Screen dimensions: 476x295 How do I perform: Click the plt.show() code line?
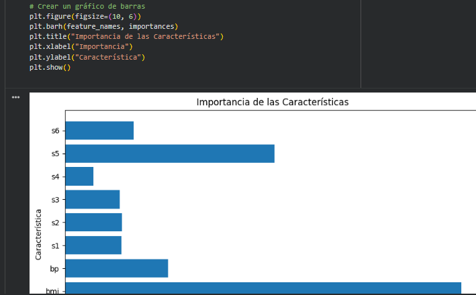[50, 67]
